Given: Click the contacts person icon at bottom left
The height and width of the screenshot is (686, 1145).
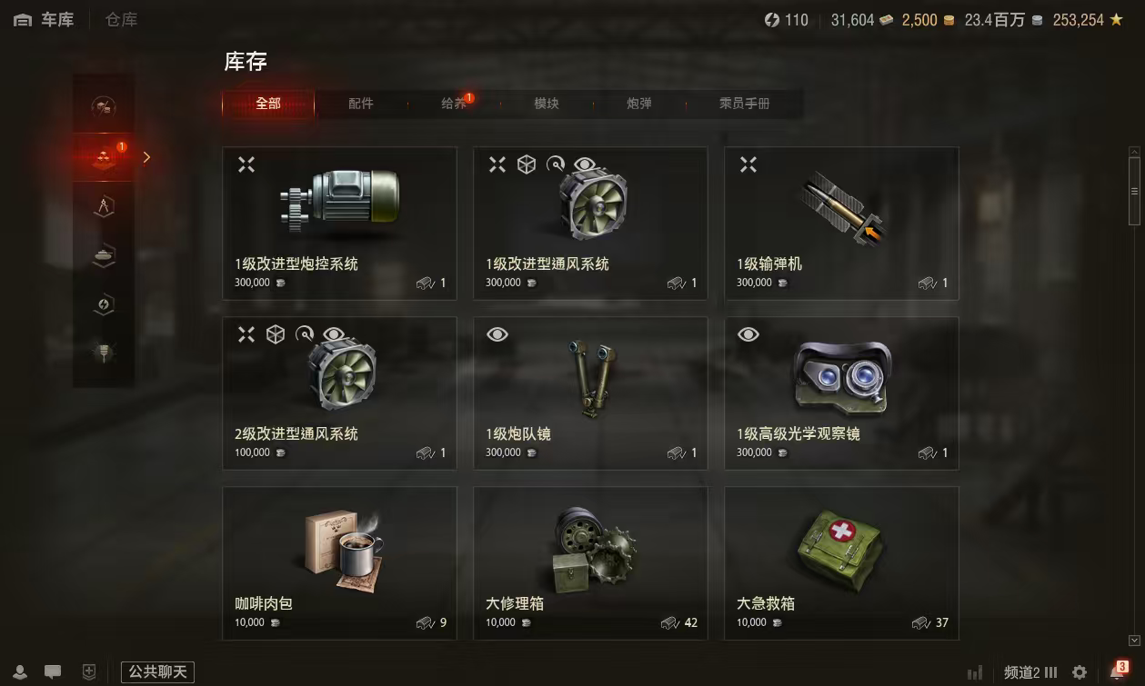Looking at the screenshot, I should (x=20, y=672).
